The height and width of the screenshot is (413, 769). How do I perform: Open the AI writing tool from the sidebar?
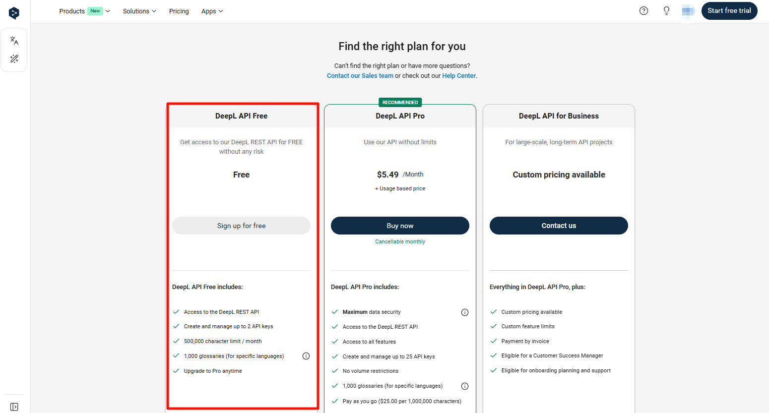[x=14, y=59]
